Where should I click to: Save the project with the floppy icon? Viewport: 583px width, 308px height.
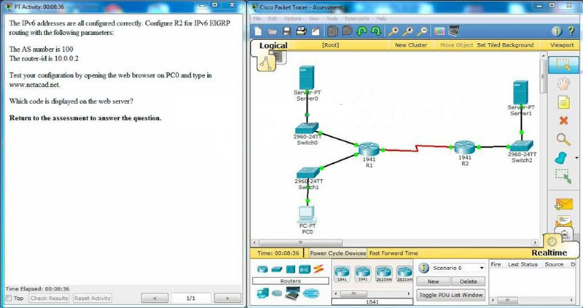coord(286,31)
